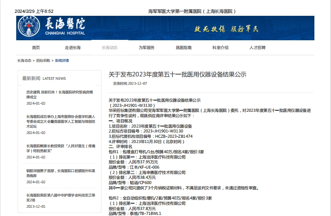The height and width of the screenshot is (216, 331).
Task: Open news about 长海医院研究型病房揭牌成立
Action: click(59, 94)
